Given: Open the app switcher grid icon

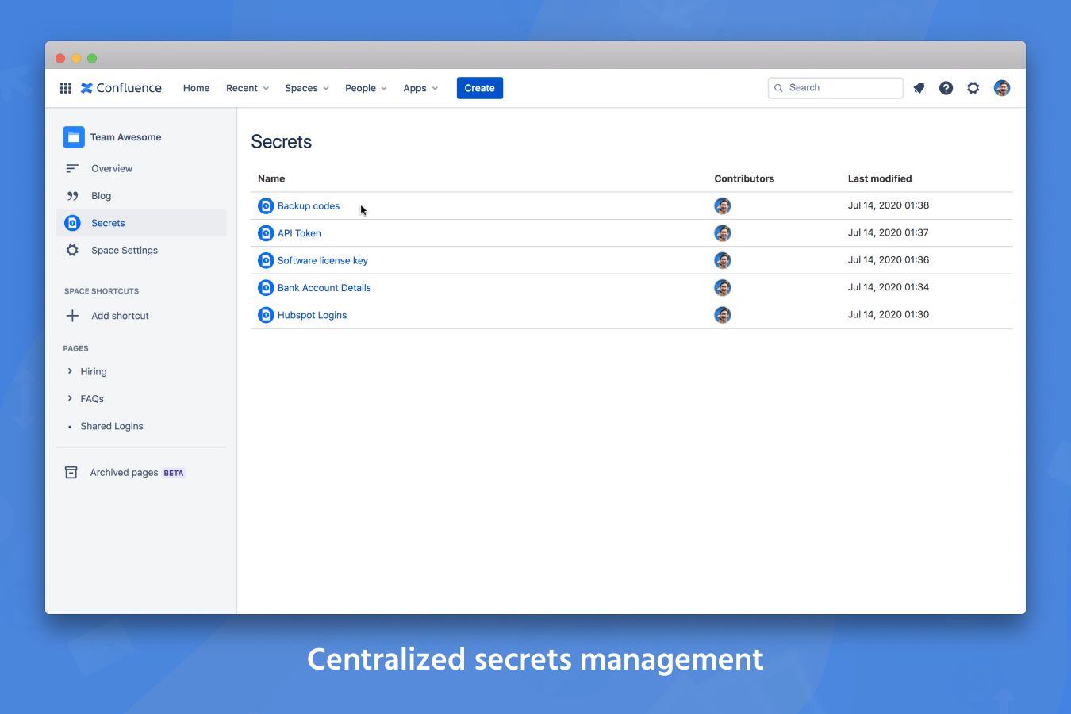Looking at the screenshot, I should (x=66, y=88).
